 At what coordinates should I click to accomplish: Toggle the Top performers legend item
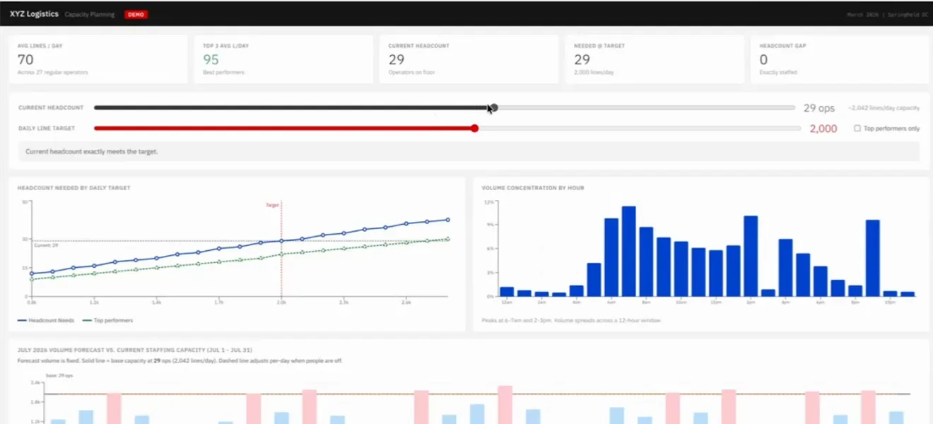tap(108, 320)
